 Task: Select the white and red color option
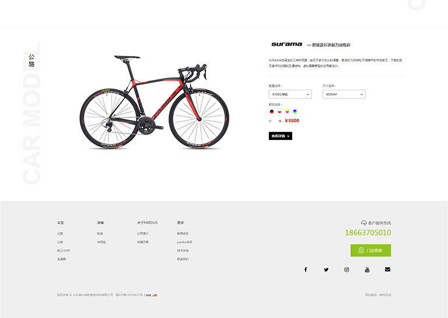click(279, 111)
